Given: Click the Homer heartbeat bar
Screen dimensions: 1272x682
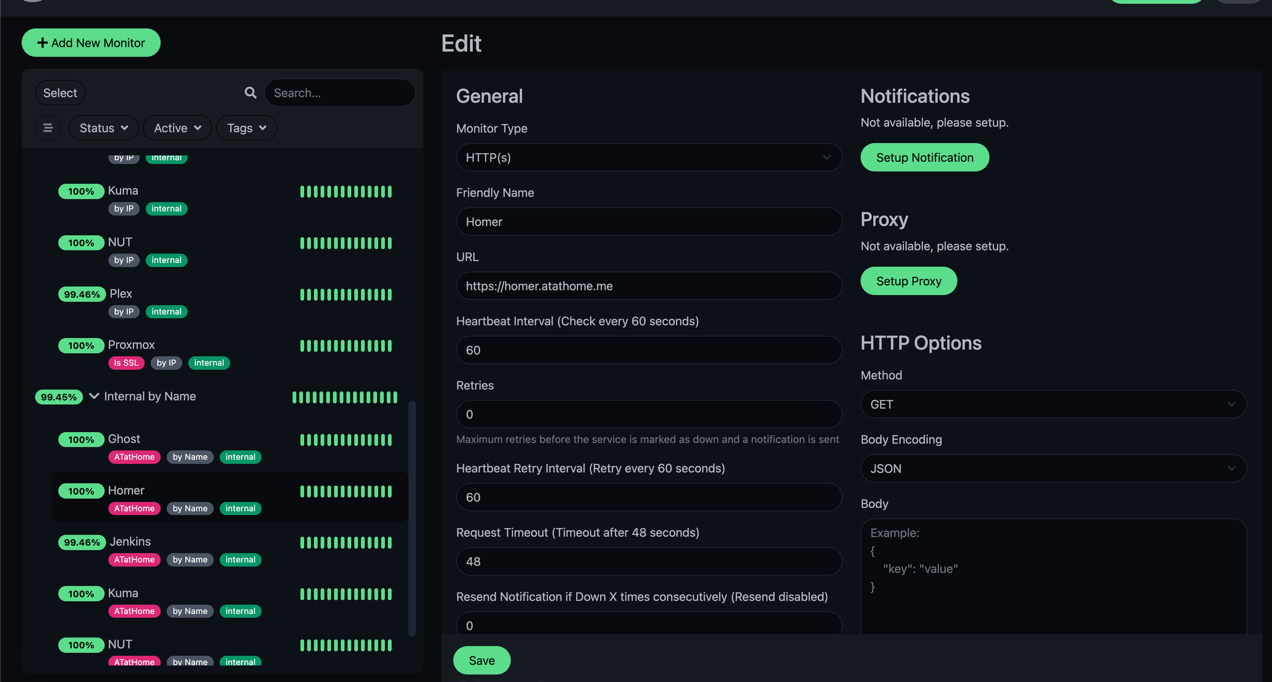Looking at the screenshot, I should coord(345,491).
